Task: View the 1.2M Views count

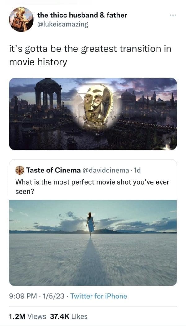Action: click(28, 316)
